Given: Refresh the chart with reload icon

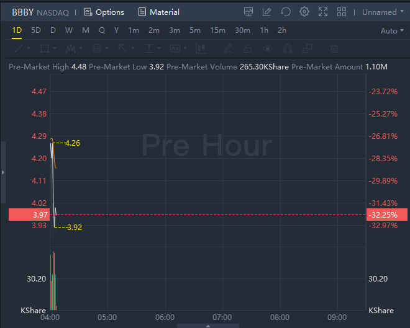Looking at the screenshot, I should 286,12.
